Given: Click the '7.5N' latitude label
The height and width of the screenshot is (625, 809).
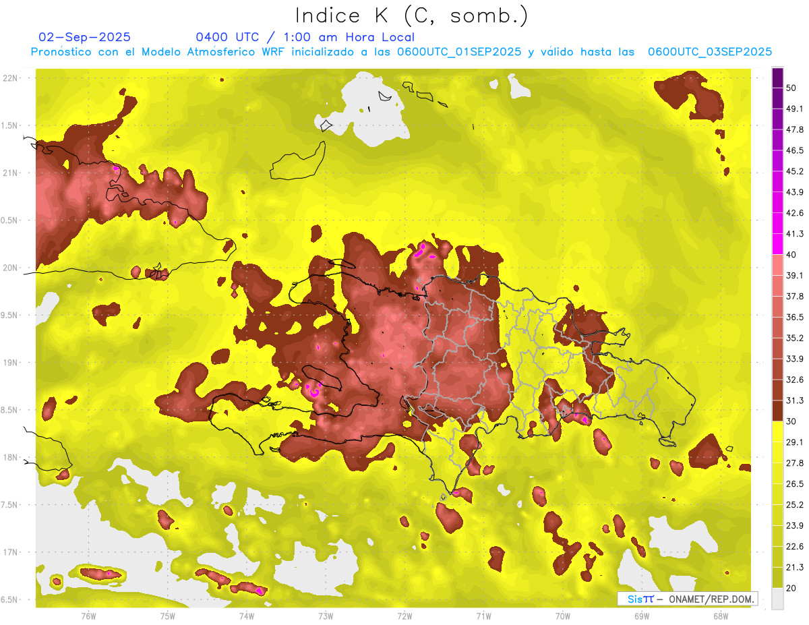Looking at the screenshot, I should pyautogui.click(x=11, y=504).
